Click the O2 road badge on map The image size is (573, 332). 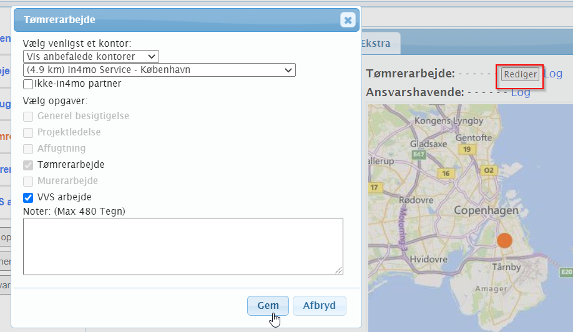[489, 170]
